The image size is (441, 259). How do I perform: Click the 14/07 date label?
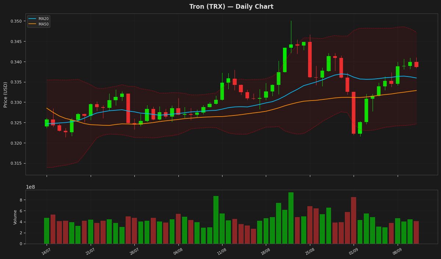pyautogui.click(x=46, y=251)
